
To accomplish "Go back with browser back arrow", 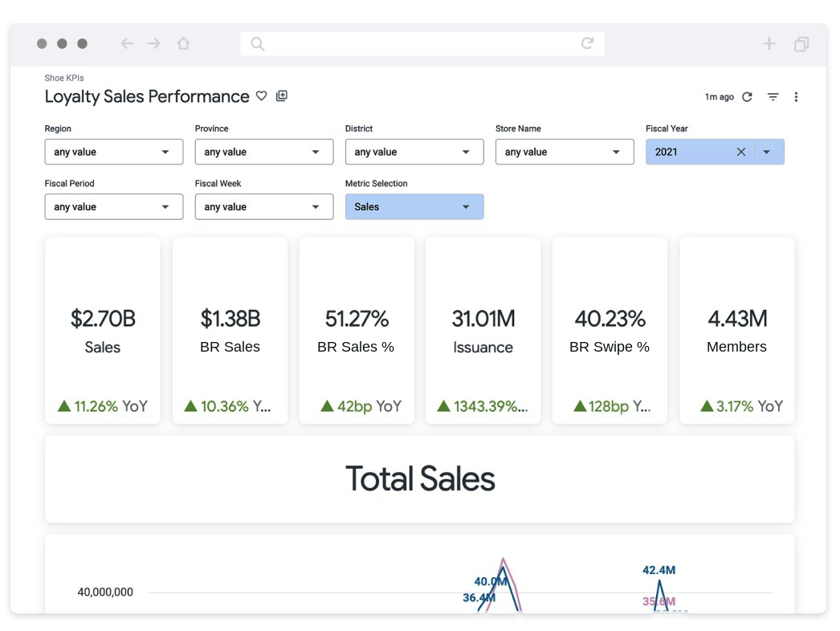I will [x=127, y=43].
